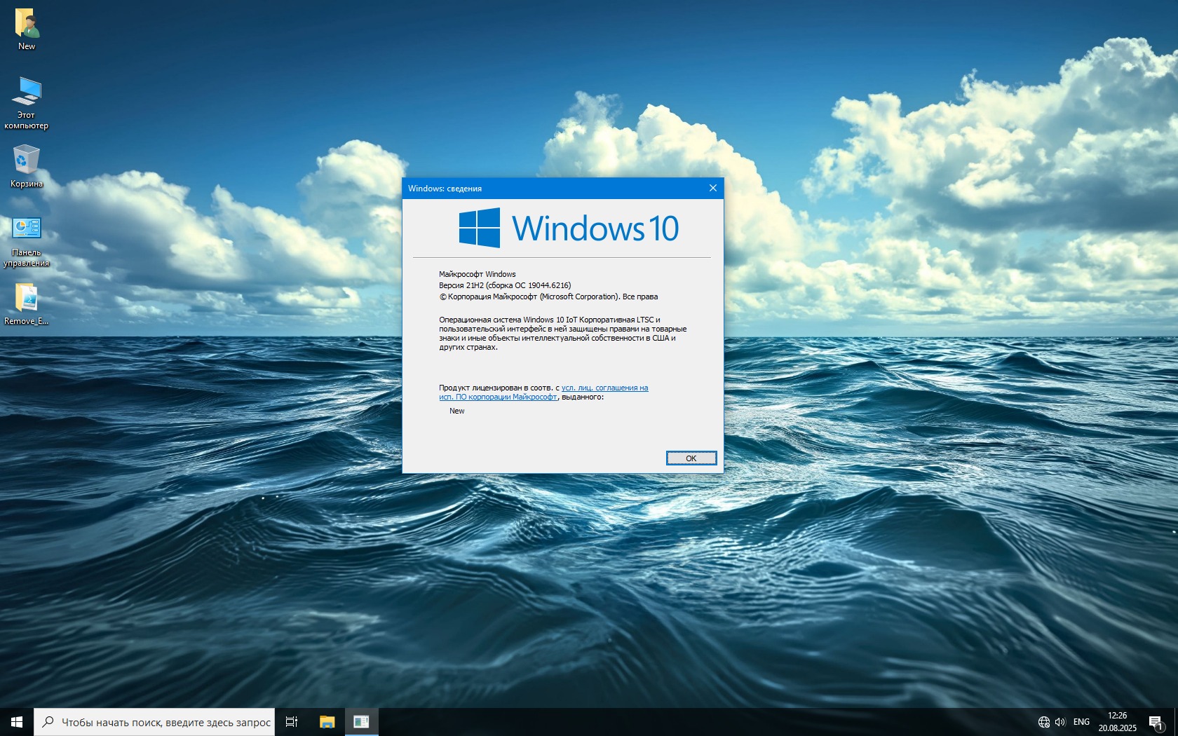1178x736 pixels.
Task: Open the volume control tray icon
Action: click(x=1059, y=722)
